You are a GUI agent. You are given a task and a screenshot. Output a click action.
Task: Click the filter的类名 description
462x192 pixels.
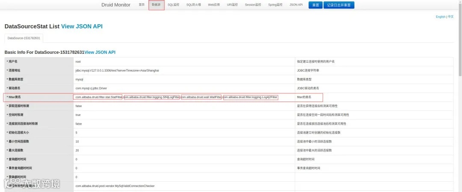click(305, 97)
